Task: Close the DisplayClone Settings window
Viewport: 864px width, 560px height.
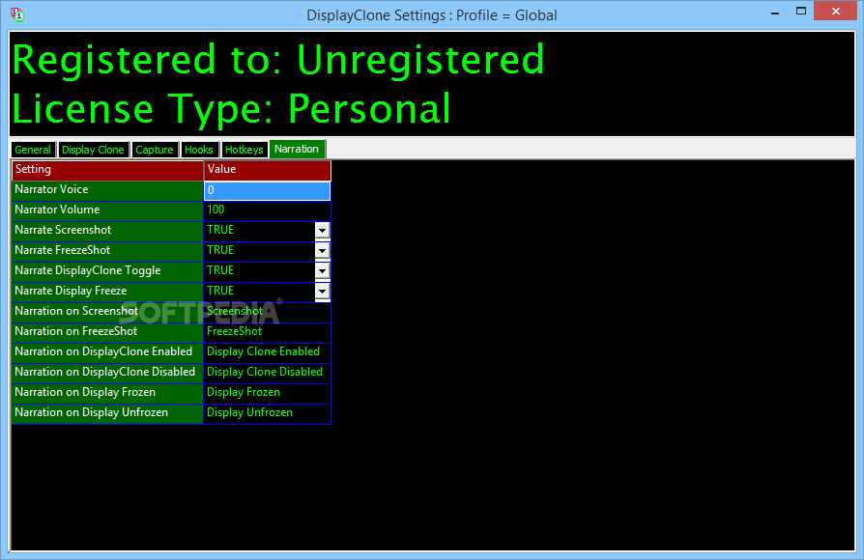Action: (x=835, y=11)
